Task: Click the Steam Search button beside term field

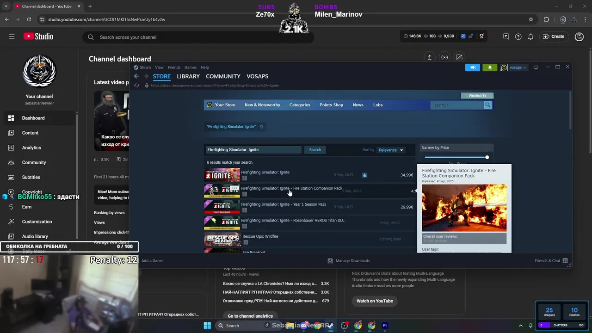Action: [315, 150]
